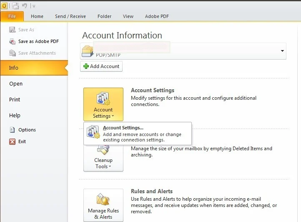301x222 pixels.
Task: Click the account folder icon in selector
Action: click(x=88, y=51)
